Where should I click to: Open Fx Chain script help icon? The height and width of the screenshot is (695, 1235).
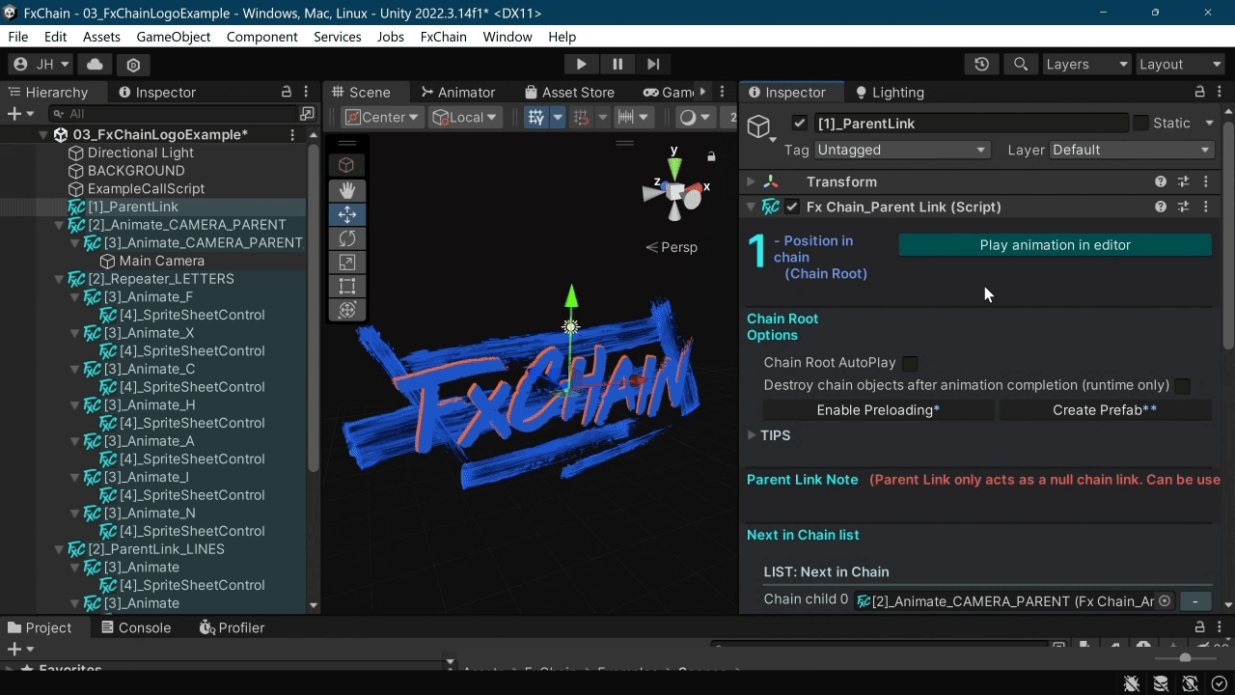[x=1161, y=207]
